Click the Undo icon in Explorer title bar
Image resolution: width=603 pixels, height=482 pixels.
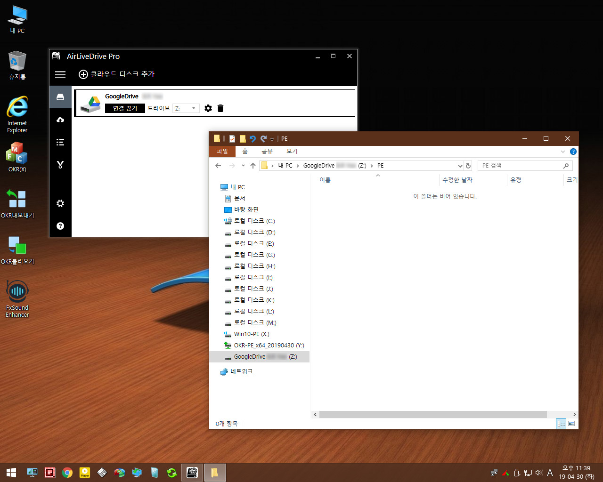pos(253,139)
